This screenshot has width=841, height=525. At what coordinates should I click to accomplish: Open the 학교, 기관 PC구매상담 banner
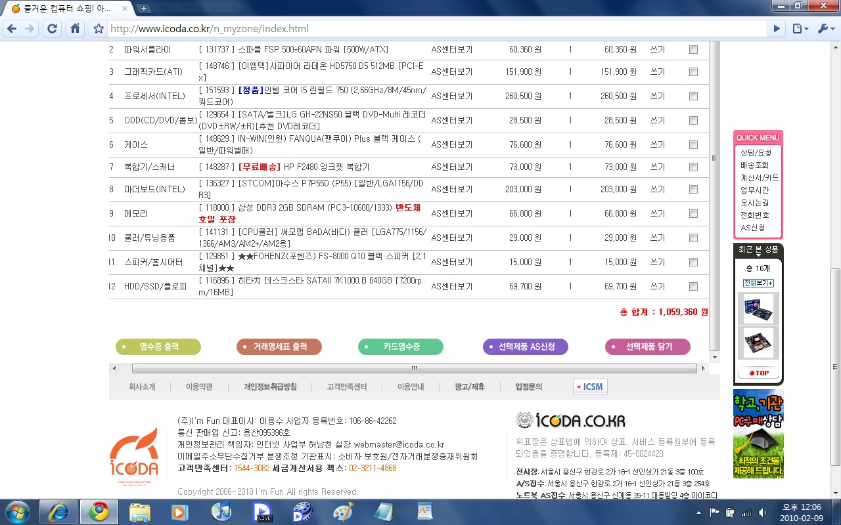[x=758, y=434]
